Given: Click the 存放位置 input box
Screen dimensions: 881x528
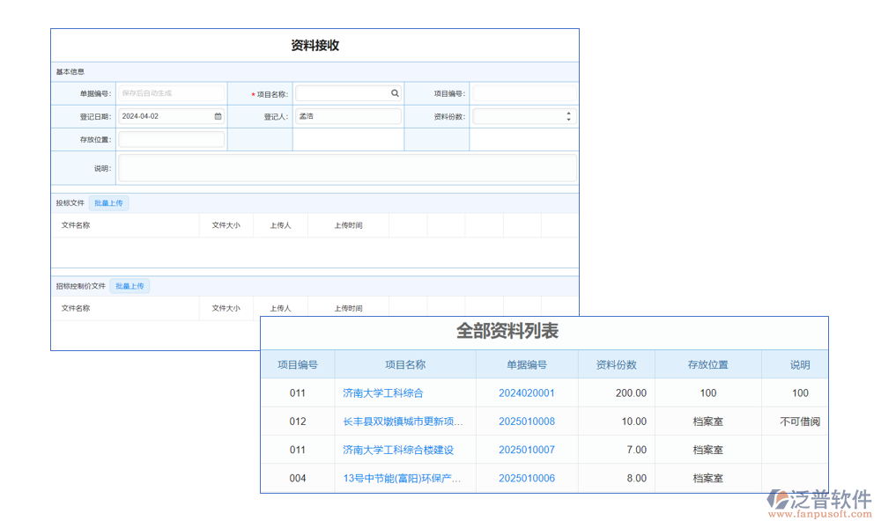Looking at the screenshot, I should point(172,139).
